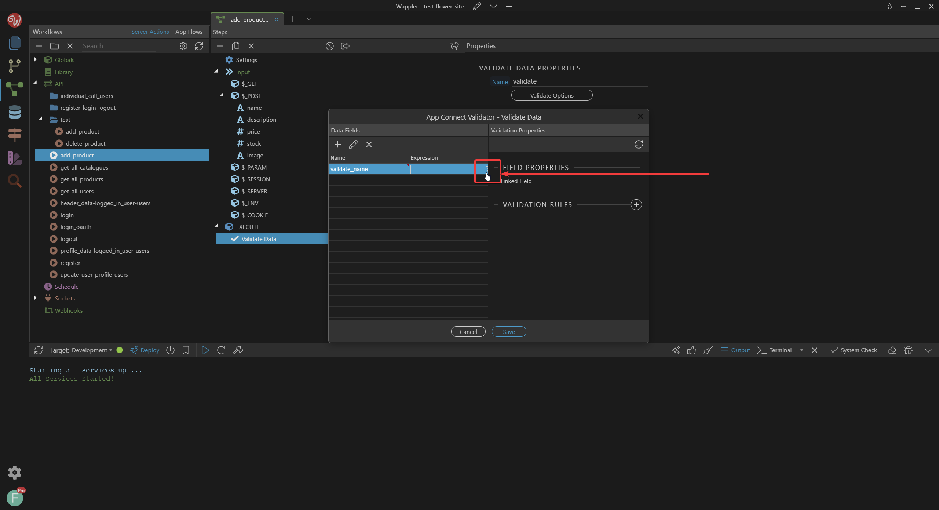This screenshot has height=510, width=939.
Task: Add a new step in Steps toolbar
Action: [220, 46]
